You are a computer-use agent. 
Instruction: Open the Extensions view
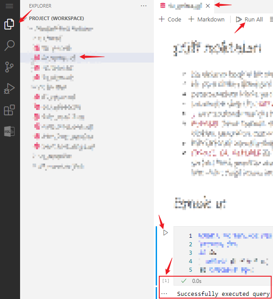pos(9,110)
